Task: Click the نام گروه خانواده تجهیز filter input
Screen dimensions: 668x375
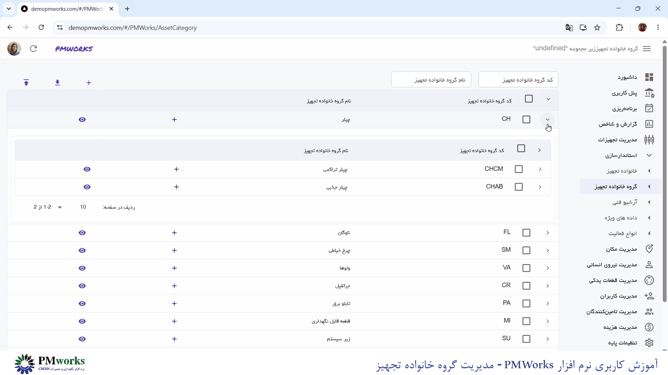Action: pyautogui.click(x=431, y=80)
